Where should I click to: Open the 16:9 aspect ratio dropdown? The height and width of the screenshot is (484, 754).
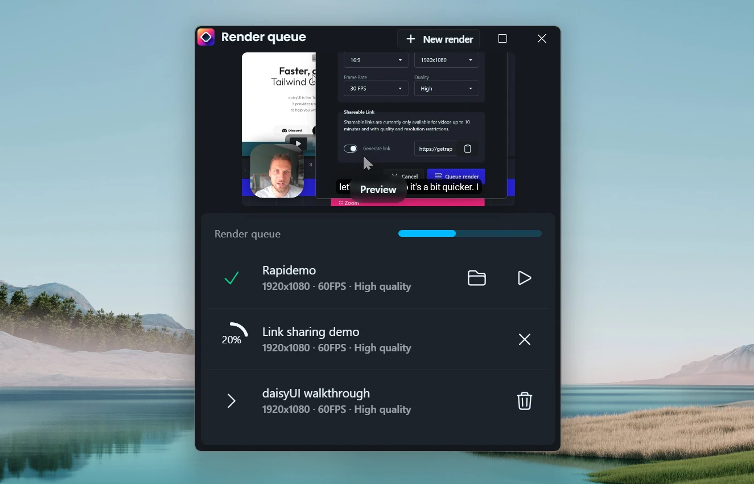(x=376, y=60)
